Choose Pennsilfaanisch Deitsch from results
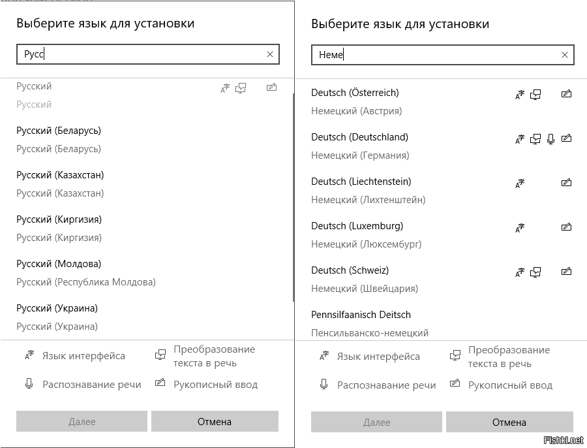 441,323
